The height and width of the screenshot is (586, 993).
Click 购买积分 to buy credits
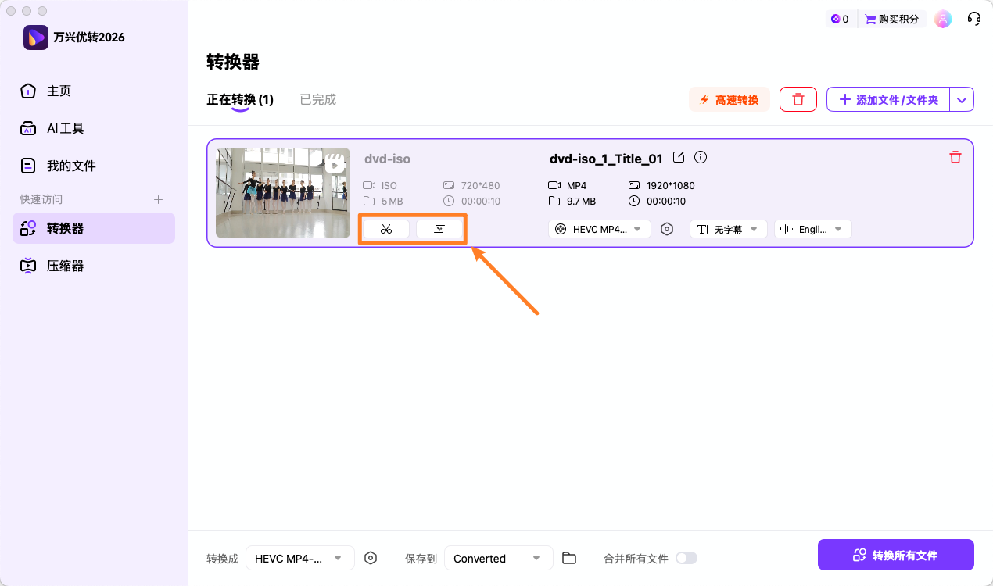pyautogui.click(x=891, y=18)
